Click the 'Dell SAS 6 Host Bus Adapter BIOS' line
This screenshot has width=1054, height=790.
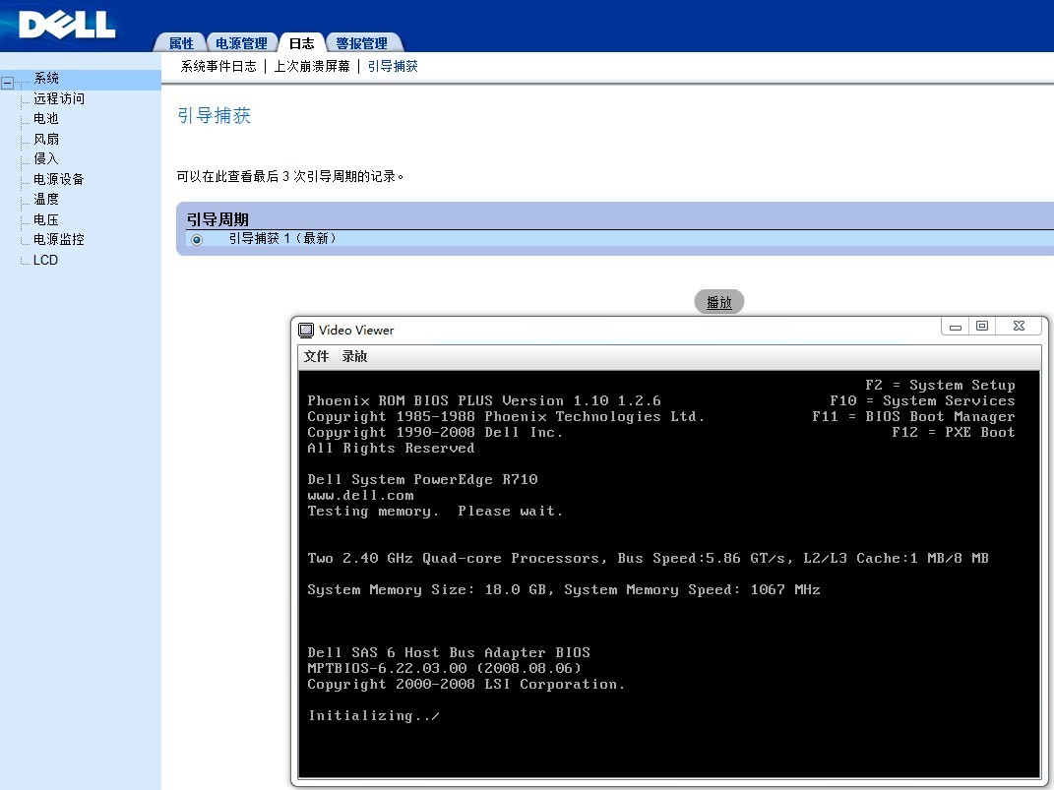(x=449, y=653)
